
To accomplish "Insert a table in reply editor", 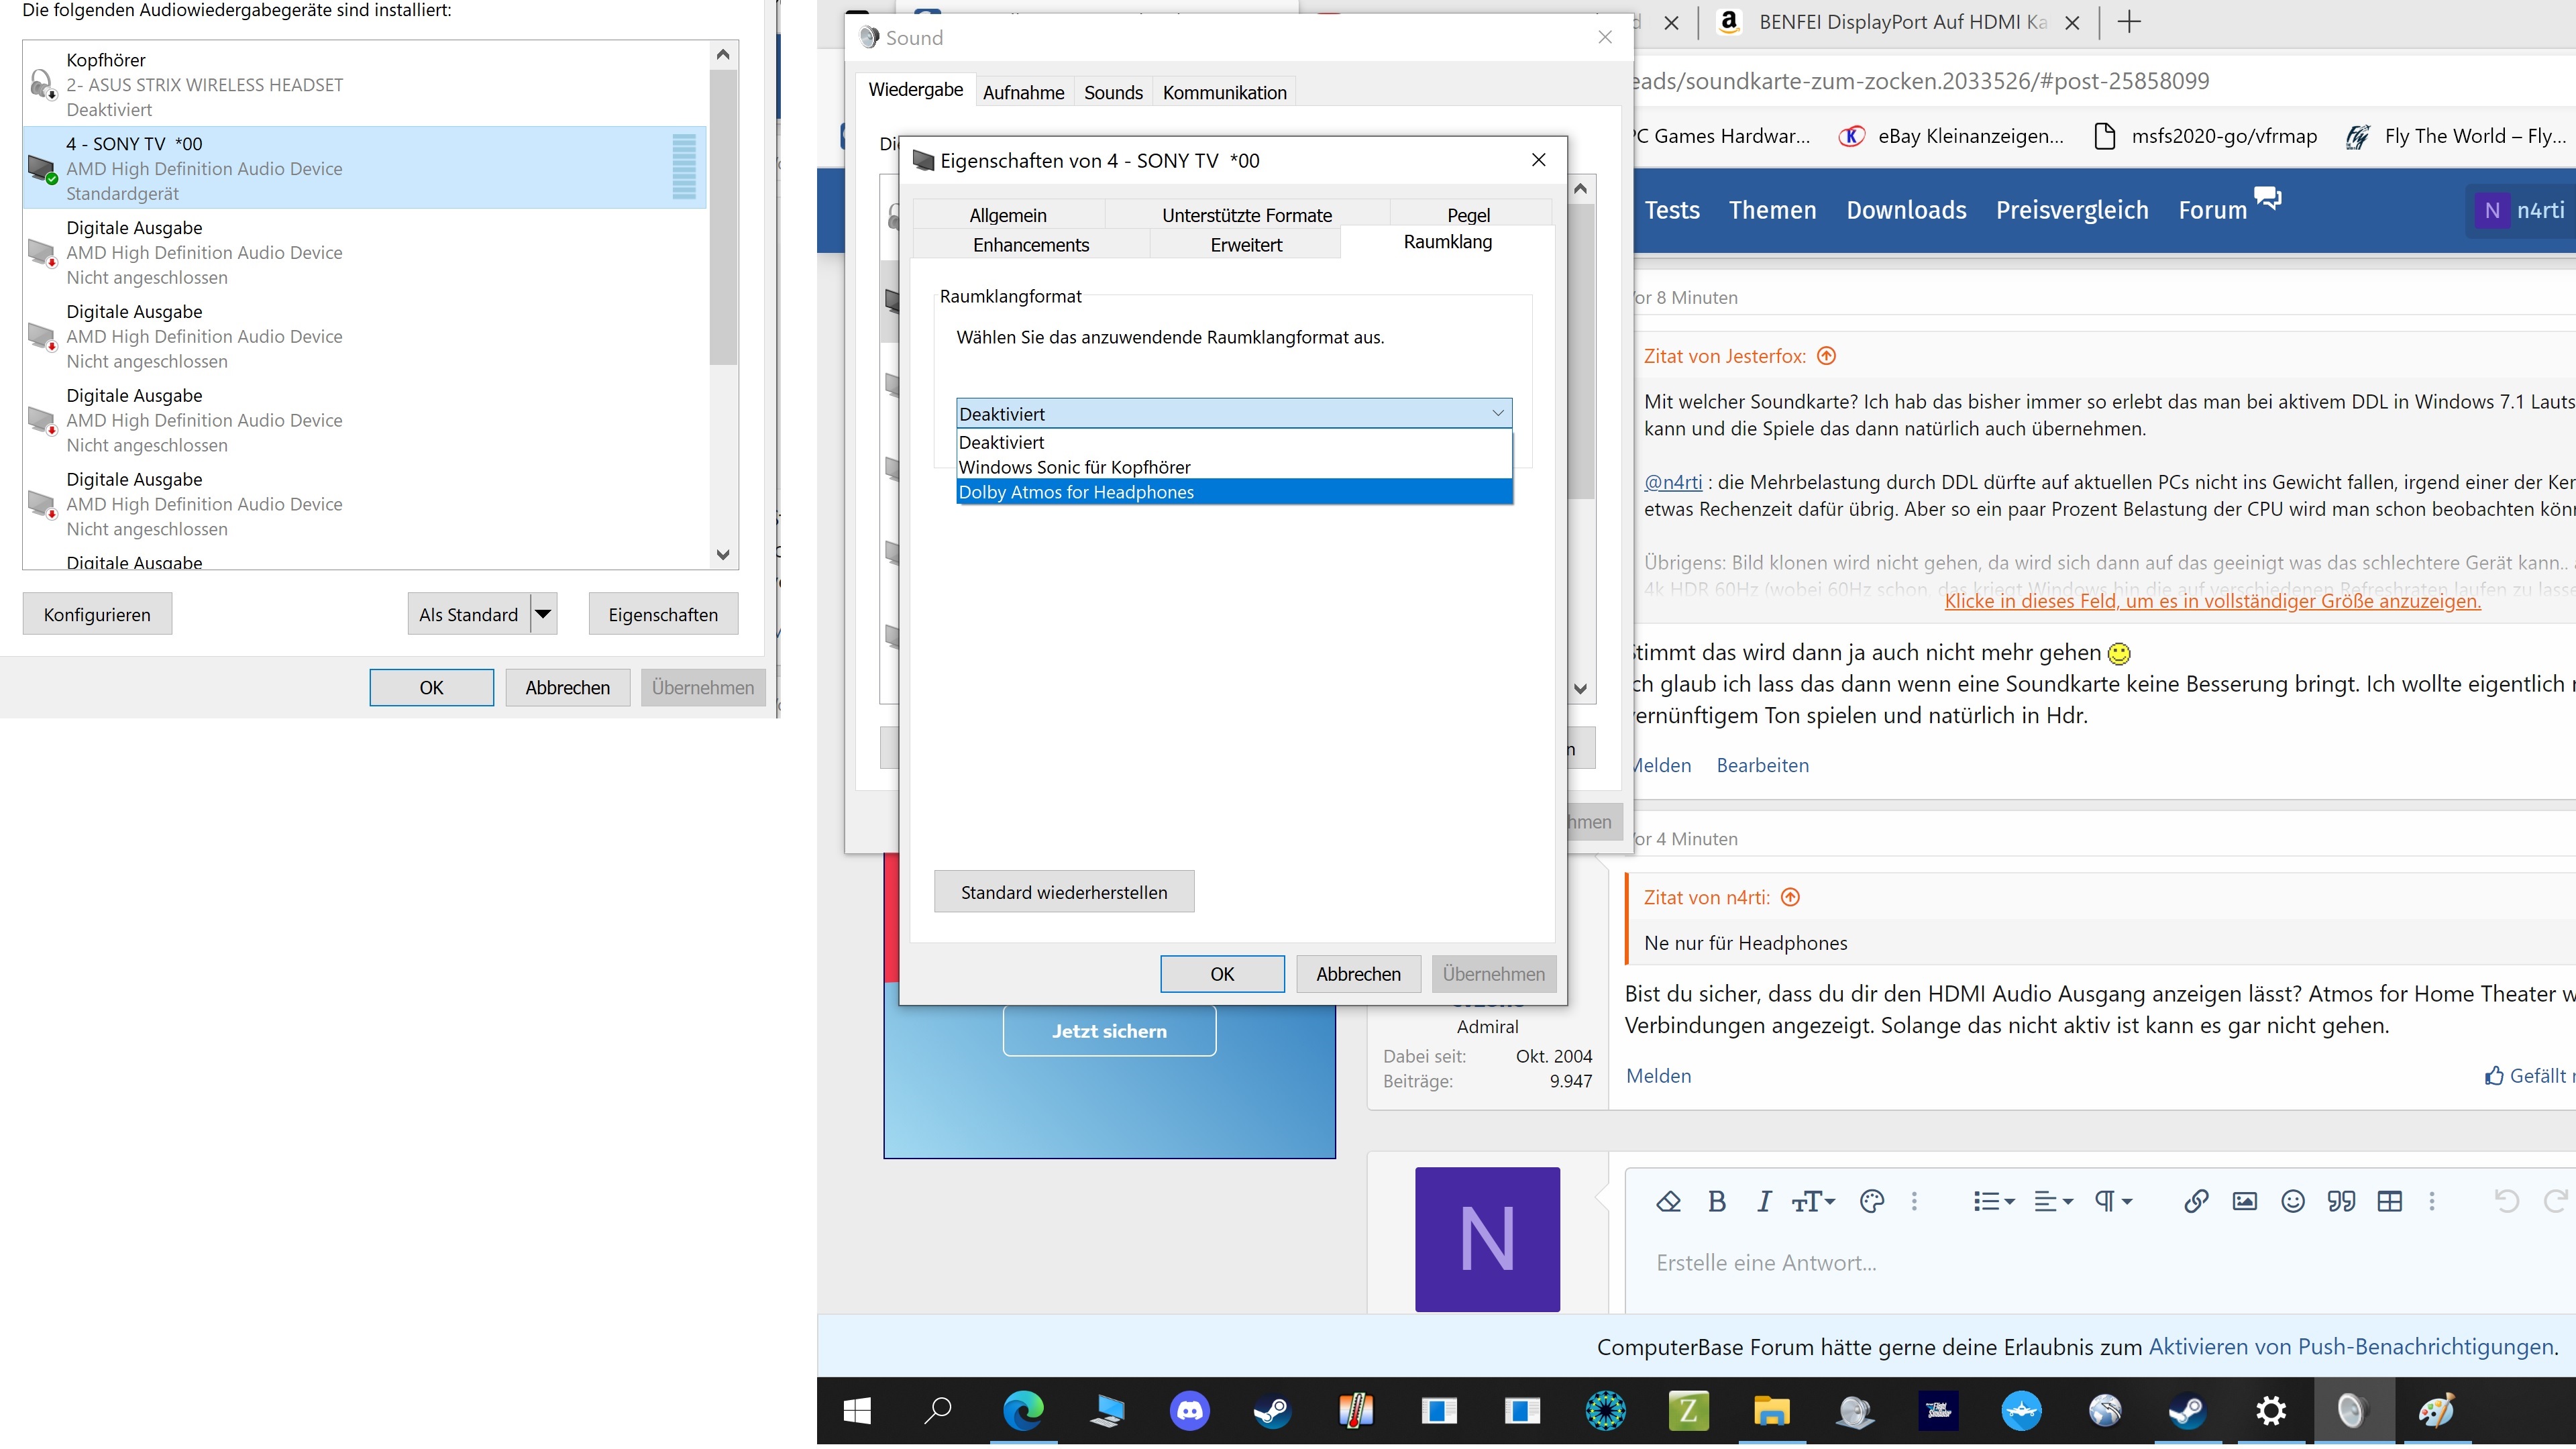I will click(2389, 1201).
